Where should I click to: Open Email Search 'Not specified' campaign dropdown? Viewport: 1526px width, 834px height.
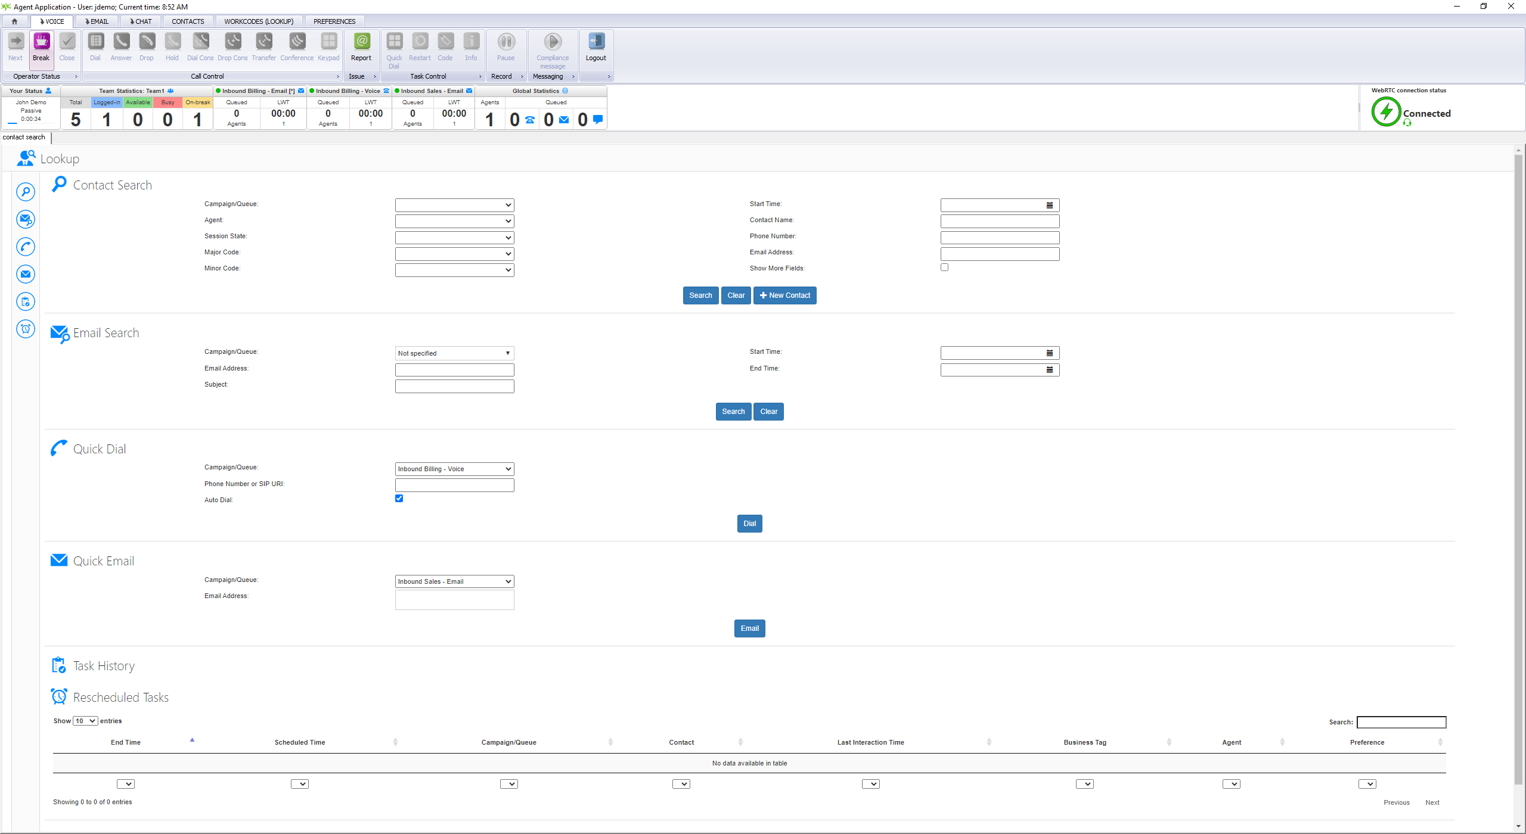click(454, 353)
